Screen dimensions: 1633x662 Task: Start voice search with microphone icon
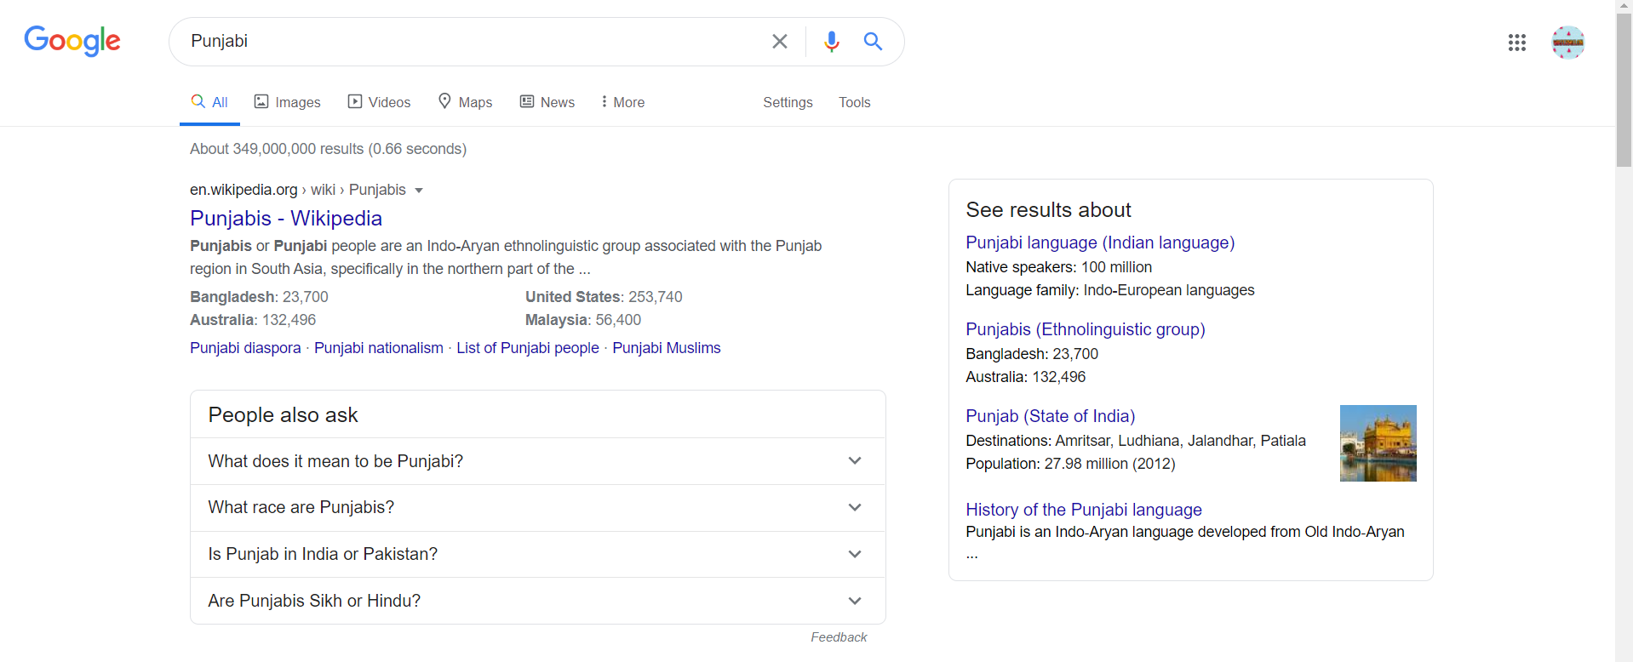(831, 41)
